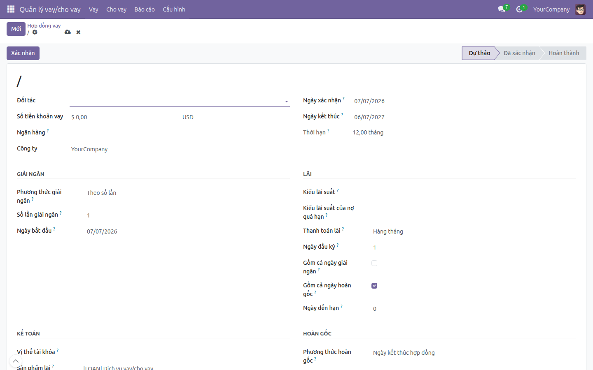Open the Vay menu
Viewport: 593px width, 370px height.
pos(93,9)
